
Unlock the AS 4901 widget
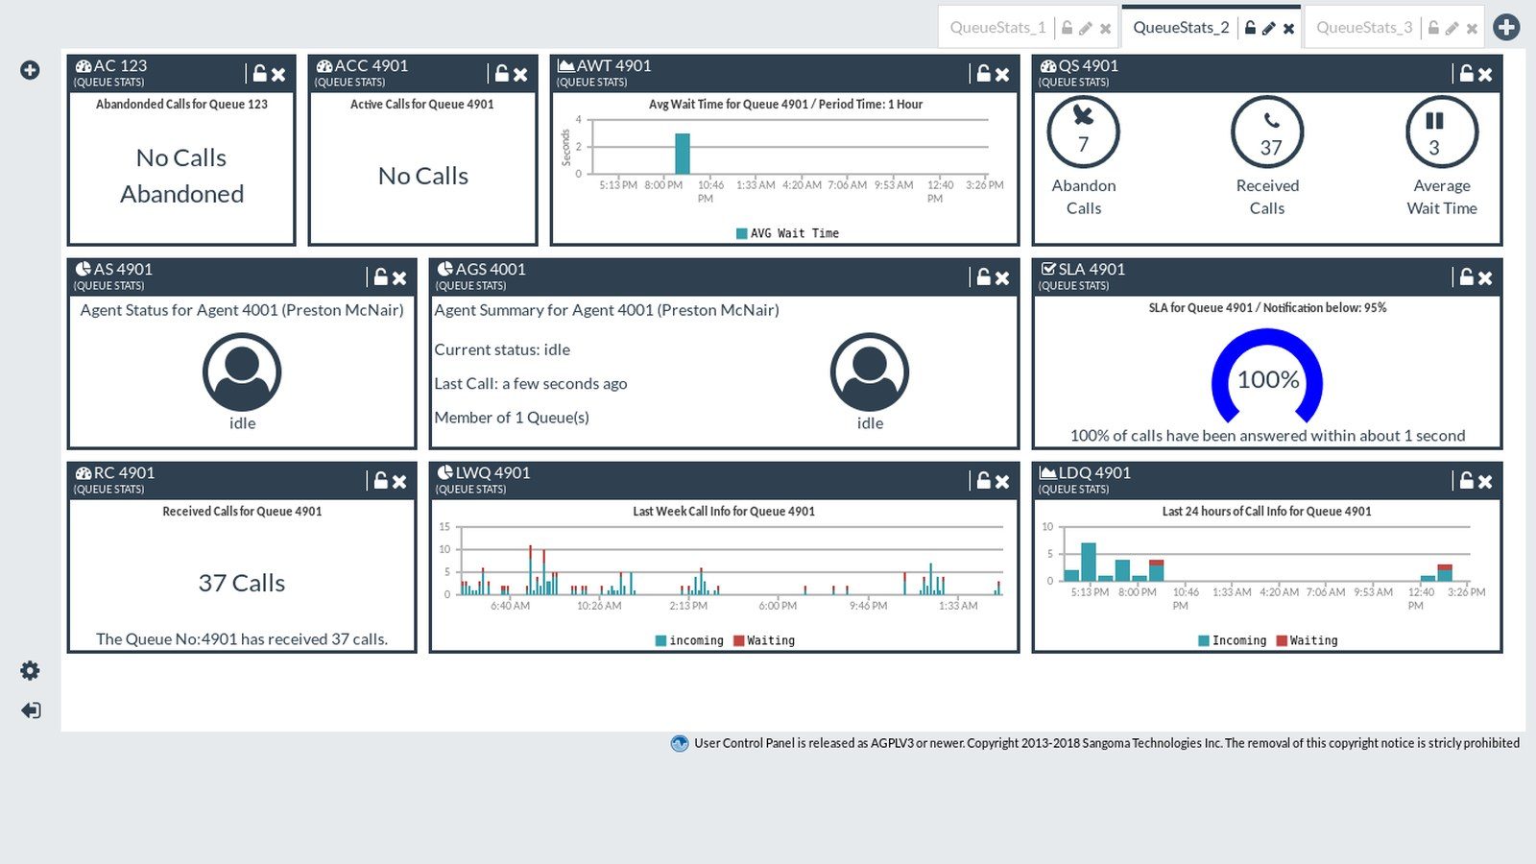click(x=380, y=276)
